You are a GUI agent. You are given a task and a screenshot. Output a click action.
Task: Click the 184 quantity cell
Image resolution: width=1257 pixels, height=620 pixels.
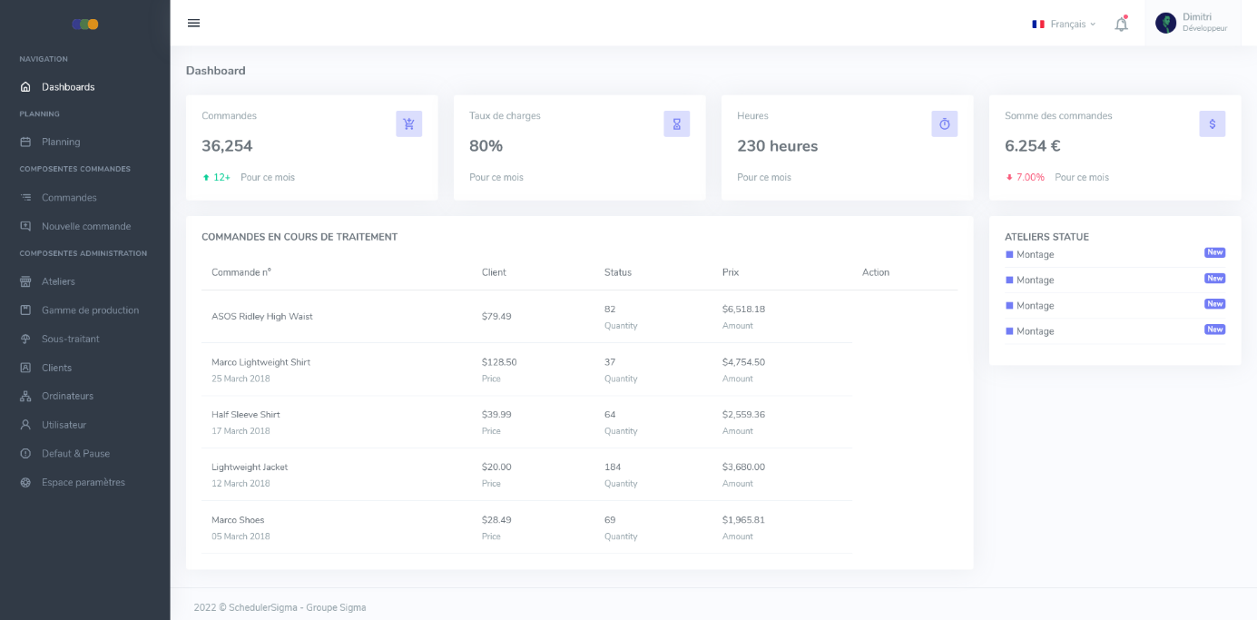click(x=613, y=467)
